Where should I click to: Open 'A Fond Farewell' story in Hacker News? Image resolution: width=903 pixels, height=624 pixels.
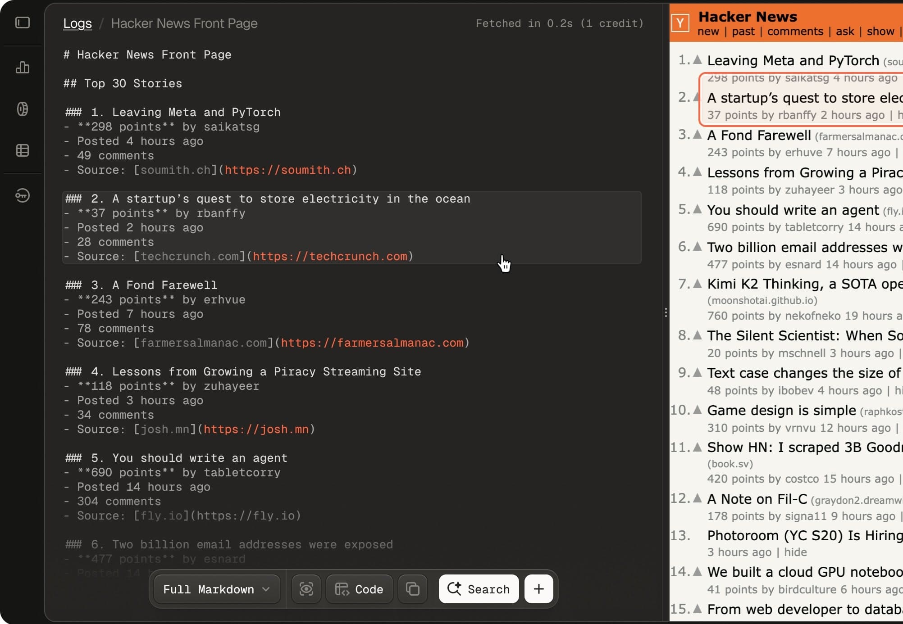click(x=759, y=135)
